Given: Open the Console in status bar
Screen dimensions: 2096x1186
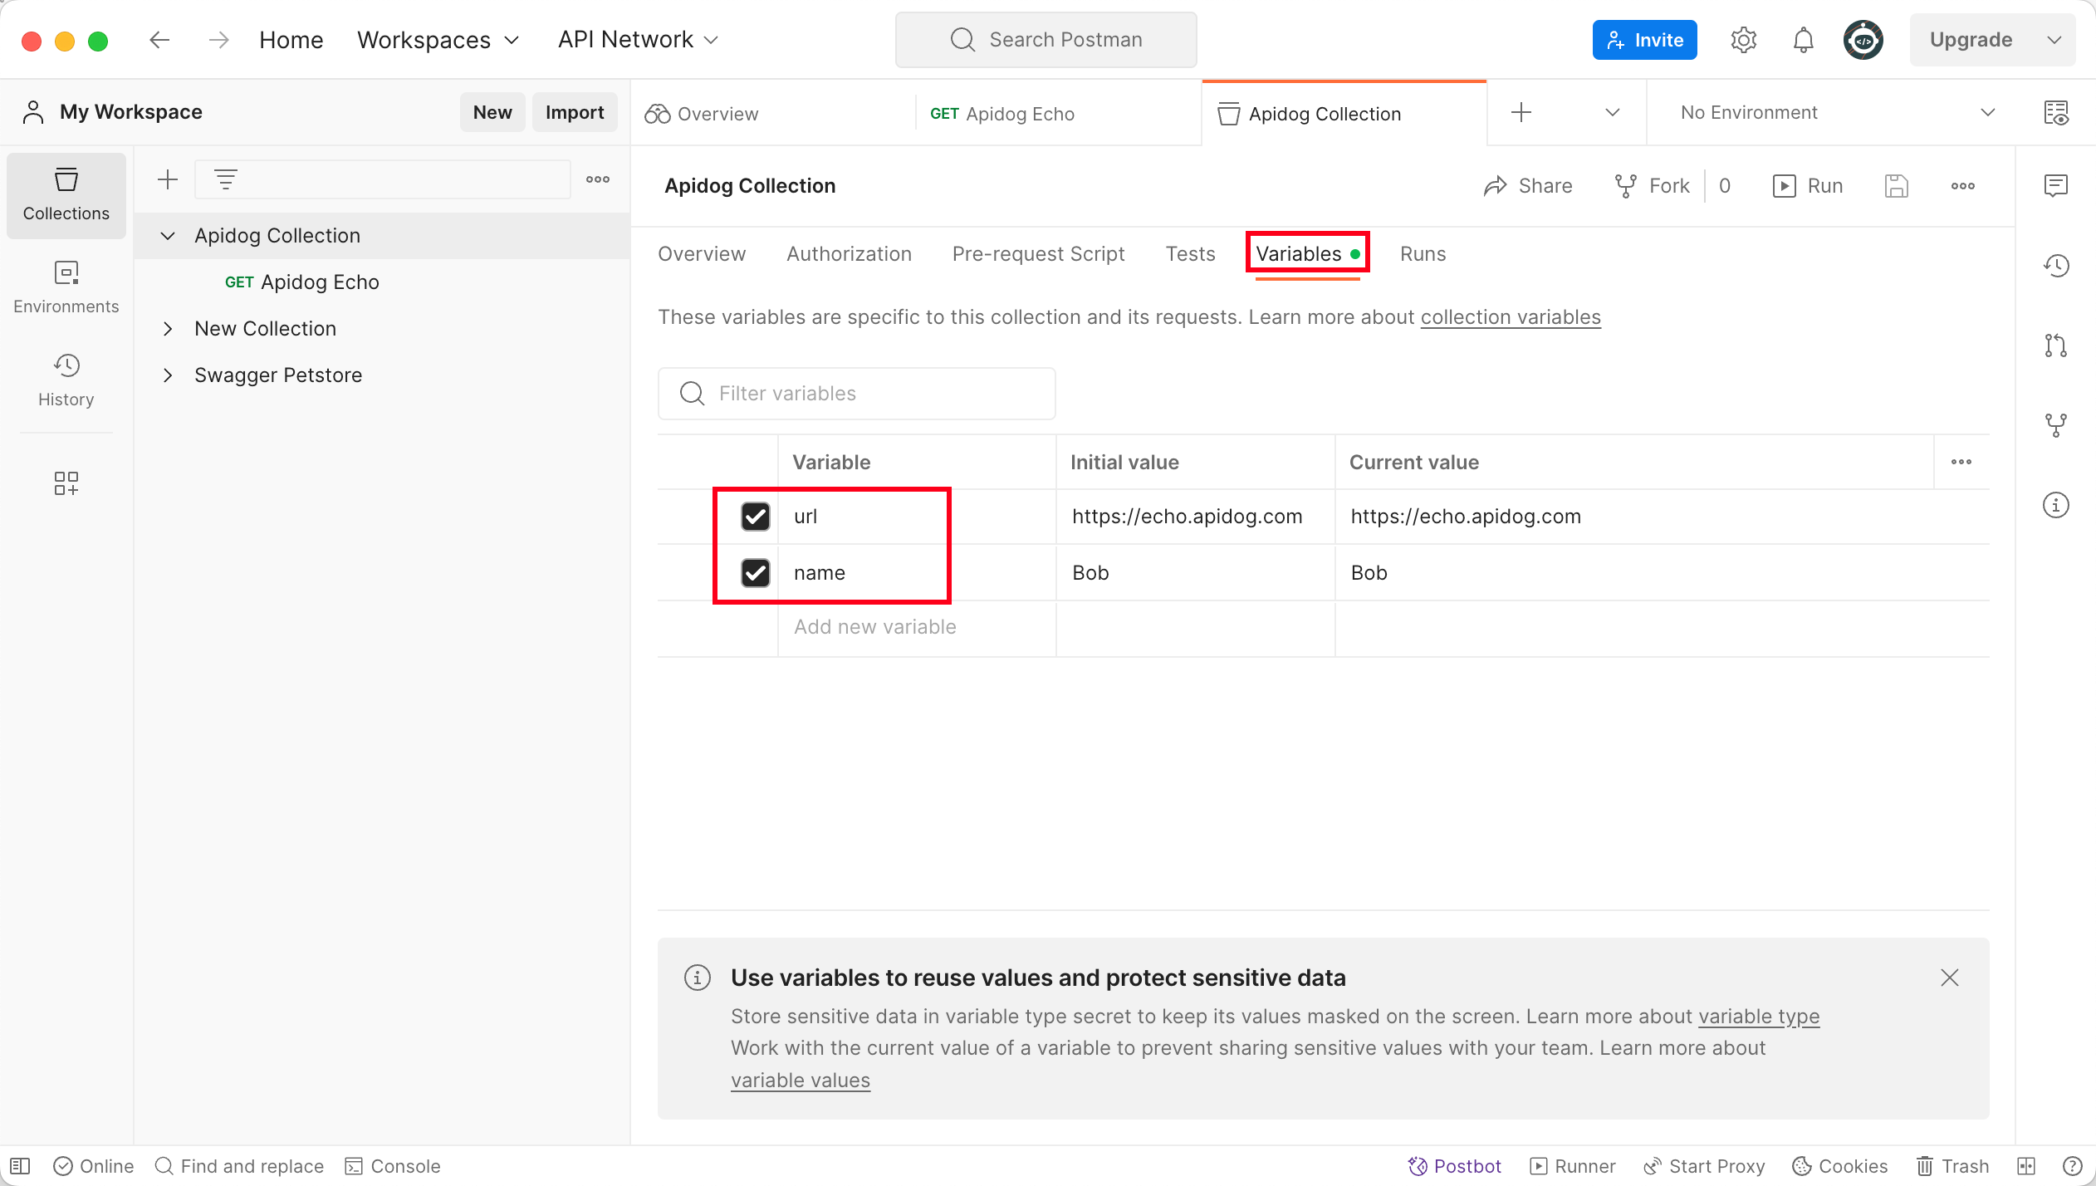Looking at the screenshot, I should [393, 1166].
